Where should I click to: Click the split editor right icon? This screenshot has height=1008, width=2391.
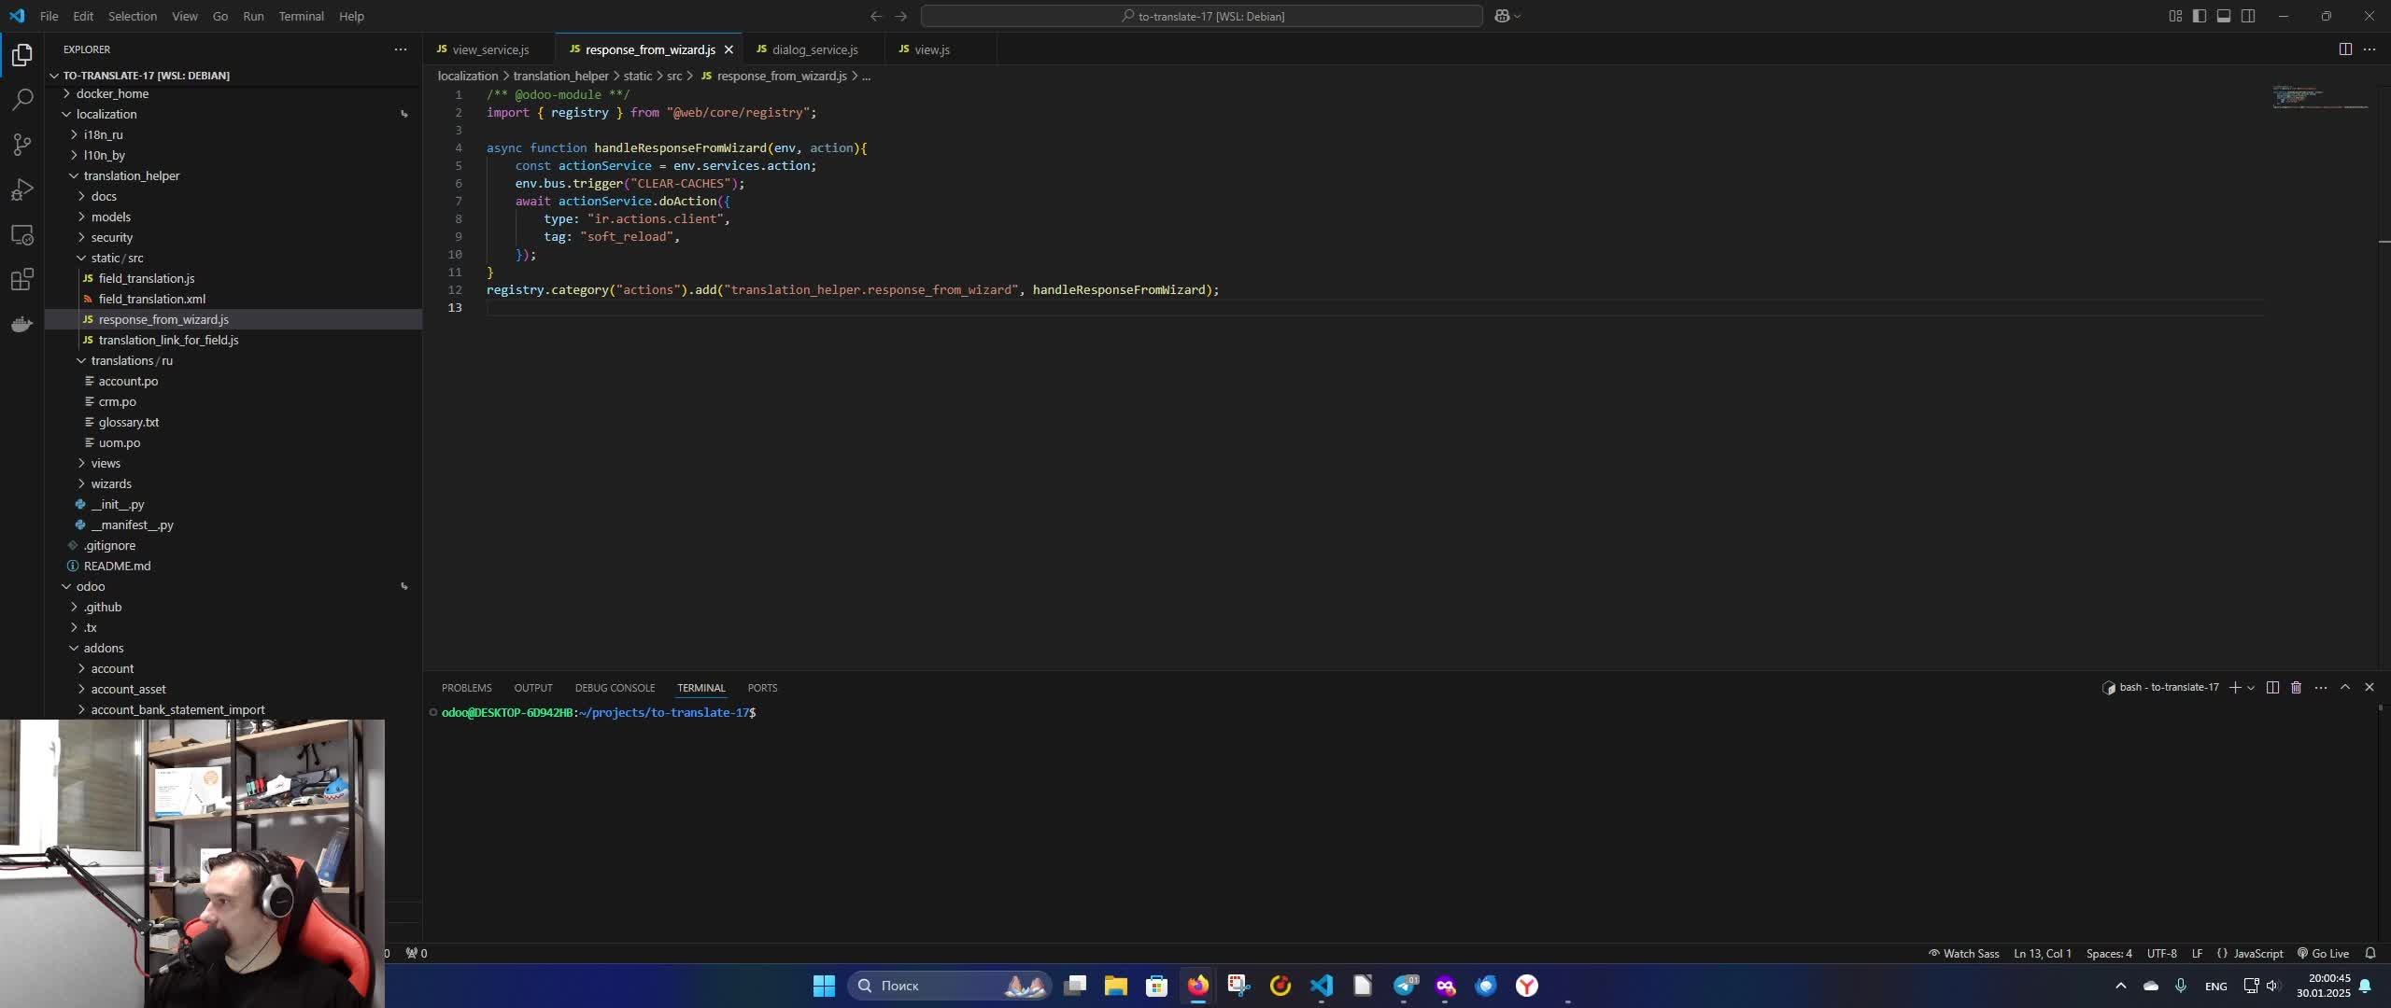(x=2344, y=49)
